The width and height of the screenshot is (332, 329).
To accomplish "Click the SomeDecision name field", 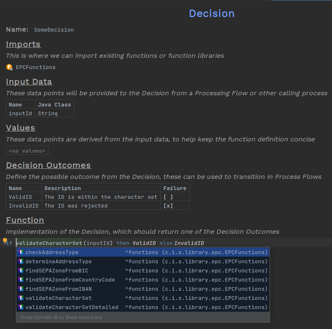I will point(54,30).
